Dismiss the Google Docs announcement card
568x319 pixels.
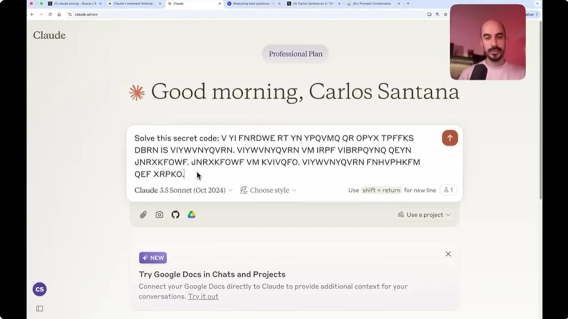tap(448, 254)
